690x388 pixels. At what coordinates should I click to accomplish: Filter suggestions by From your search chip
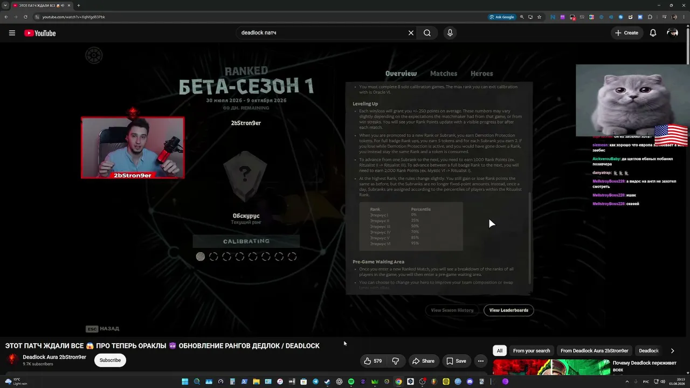pos(532,351)
